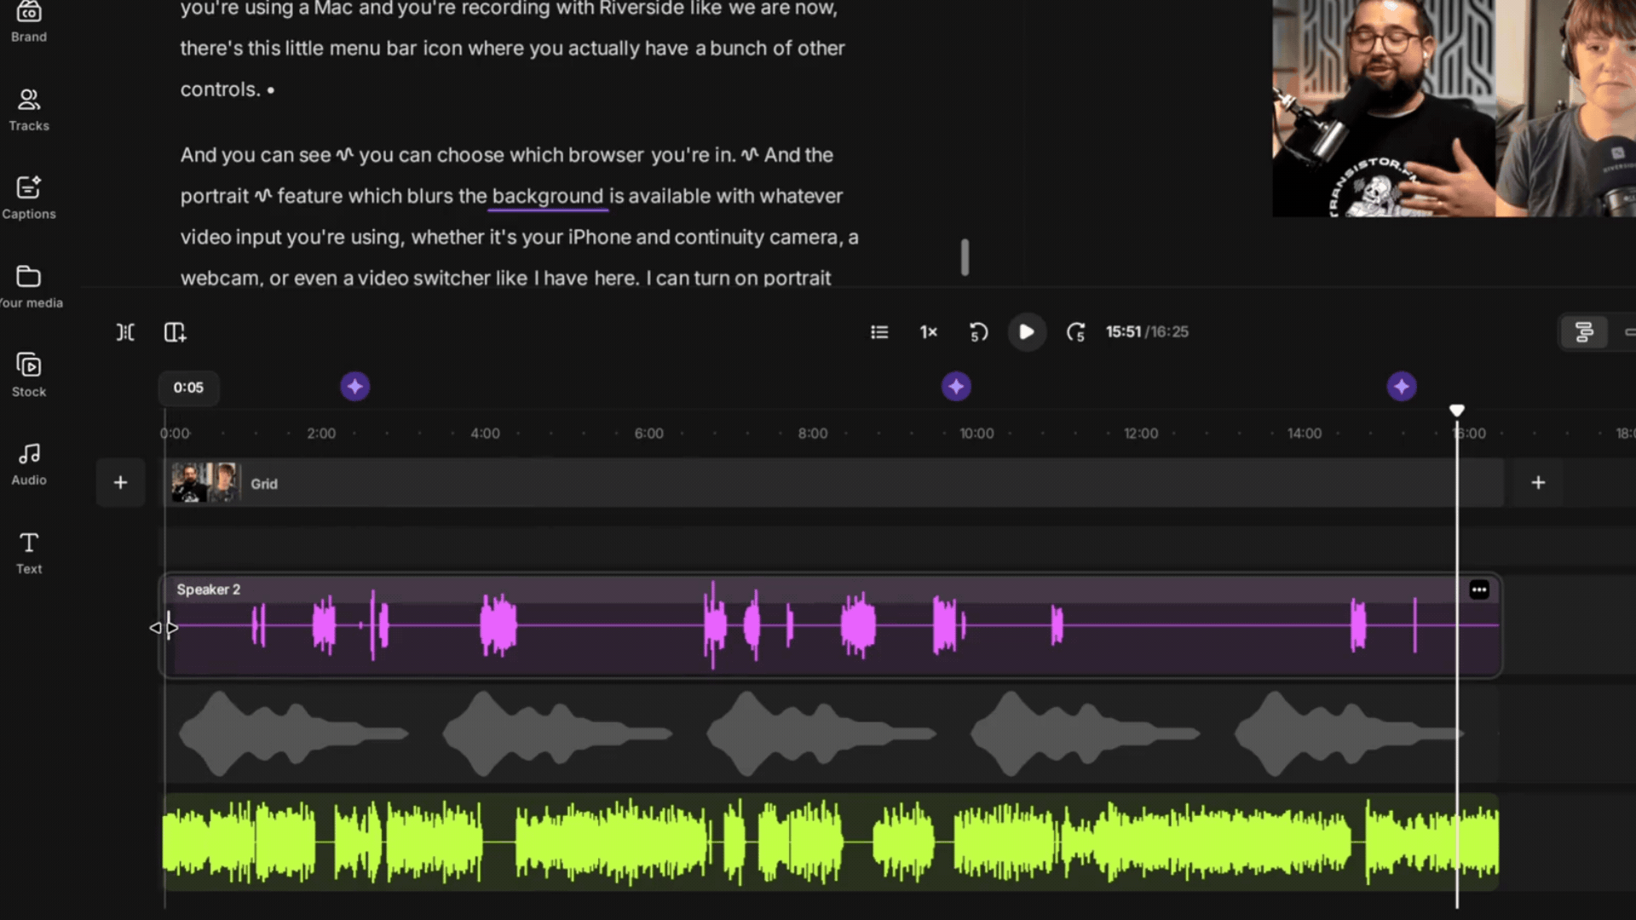Viewport: 1636px width, 920px height.
Task: Open the Captions panel
Action: pos(29,198)
